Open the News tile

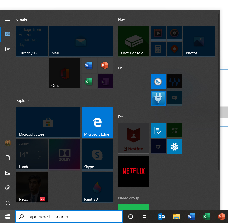pos(32,187)
